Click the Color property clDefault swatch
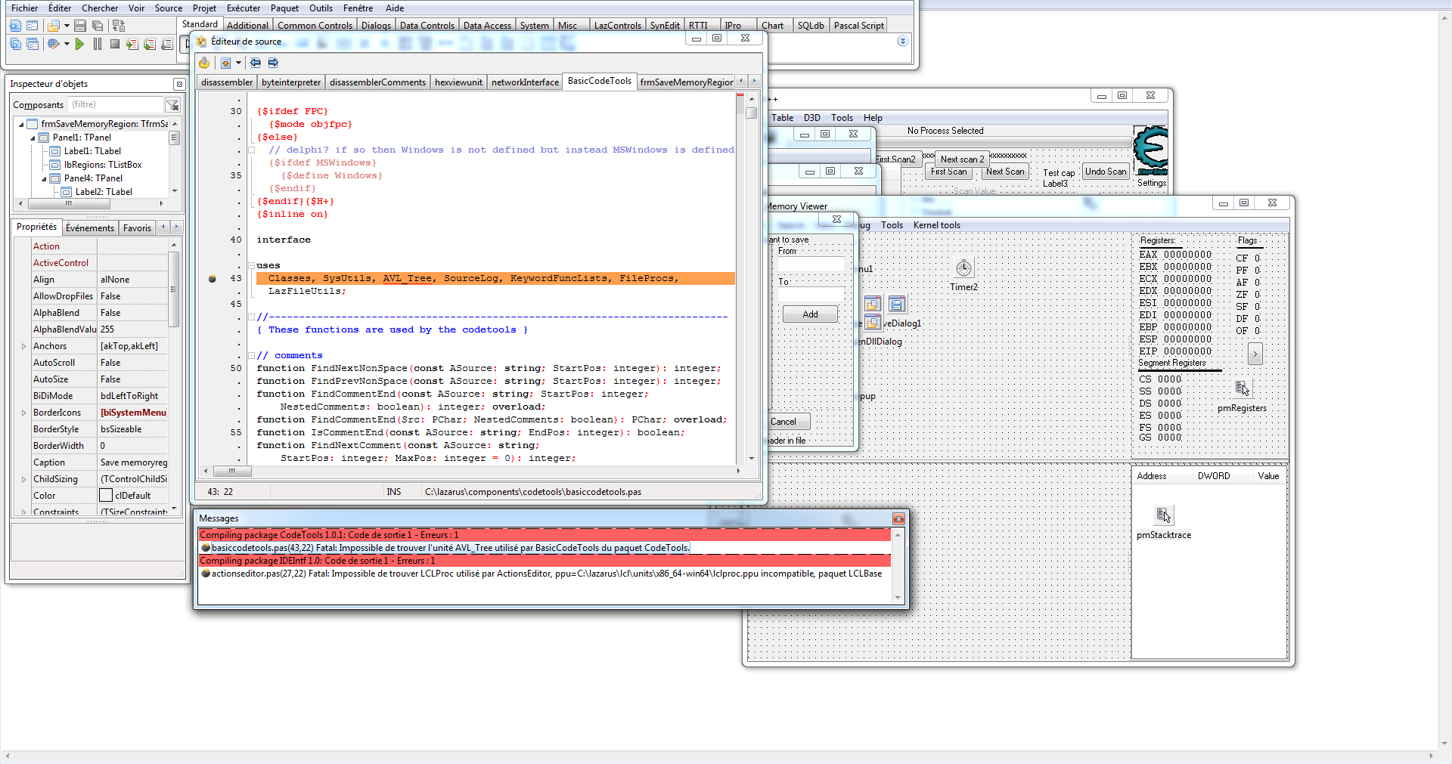Screen dimensions: 1452x764 pos(106,496)
